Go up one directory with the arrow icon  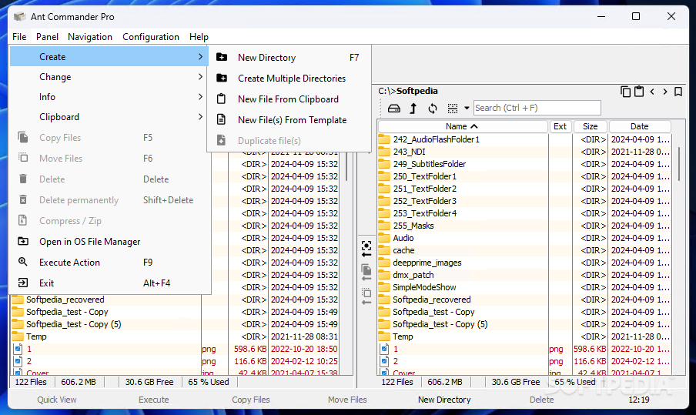(413, 109)
